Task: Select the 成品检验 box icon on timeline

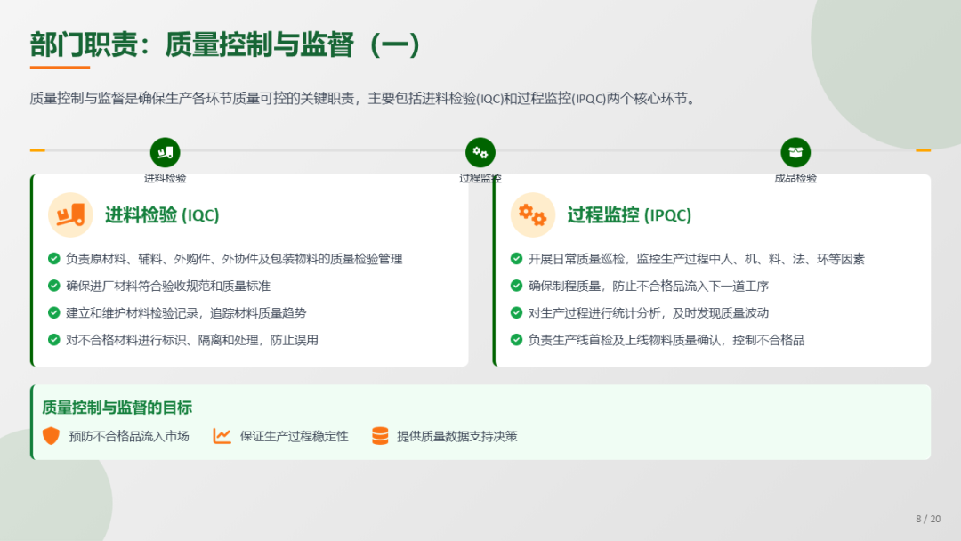Action: (795, 152)
